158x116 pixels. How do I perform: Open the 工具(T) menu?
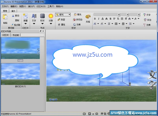click(51, 6)
